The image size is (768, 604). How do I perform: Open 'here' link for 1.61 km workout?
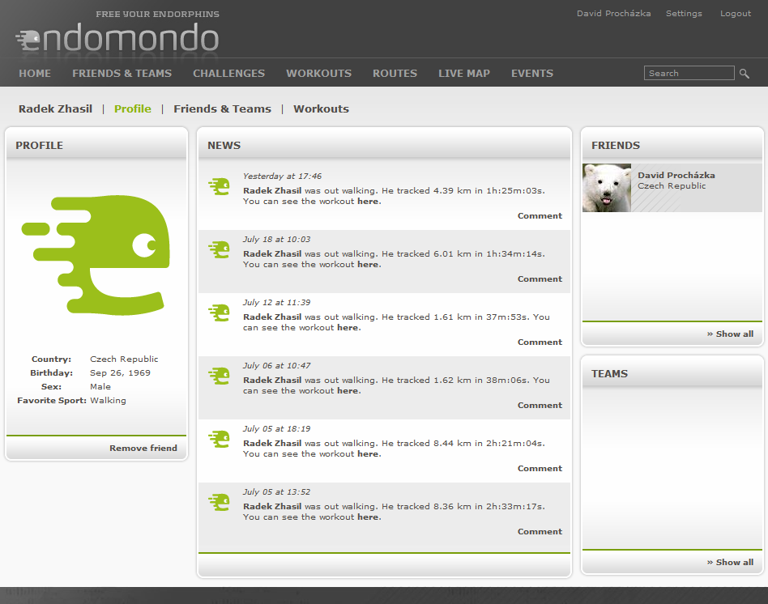click(x=348, y=327)
